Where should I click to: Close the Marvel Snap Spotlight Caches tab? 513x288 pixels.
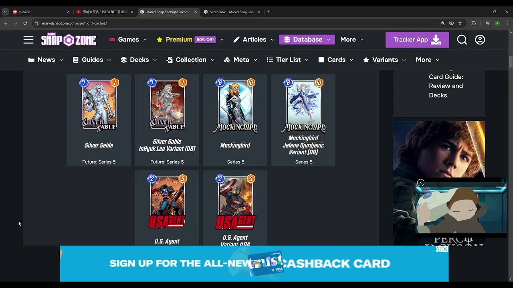tap(196, 12)
